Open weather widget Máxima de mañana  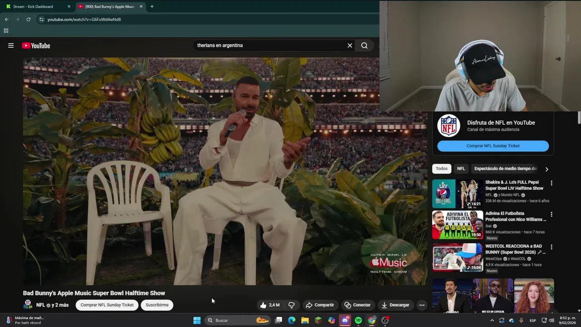[24, 320]
